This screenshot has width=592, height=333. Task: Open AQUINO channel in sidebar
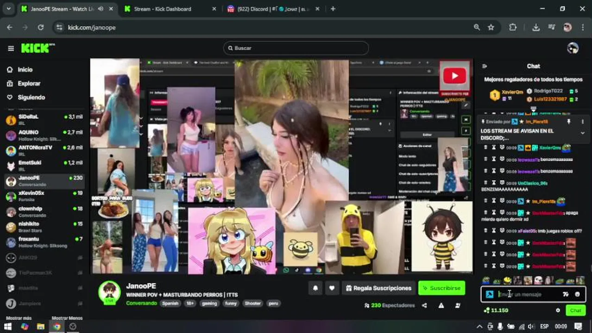click(x=44, y=135)
